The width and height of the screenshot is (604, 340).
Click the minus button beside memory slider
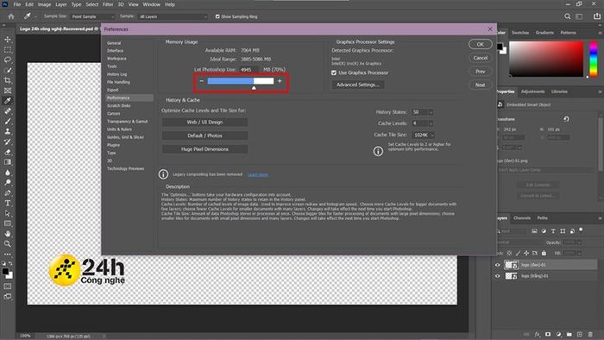201,81
